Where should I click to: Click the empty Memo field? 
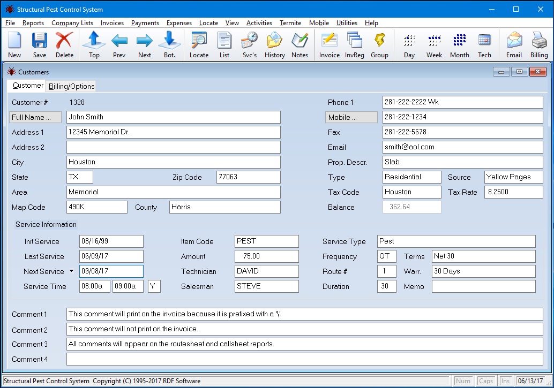(x=484, y=286)
